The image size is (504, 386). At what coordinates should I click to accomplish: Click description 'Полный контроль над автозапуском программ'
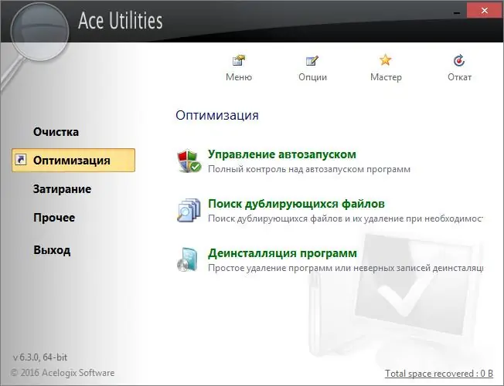[x=309, y=169]
